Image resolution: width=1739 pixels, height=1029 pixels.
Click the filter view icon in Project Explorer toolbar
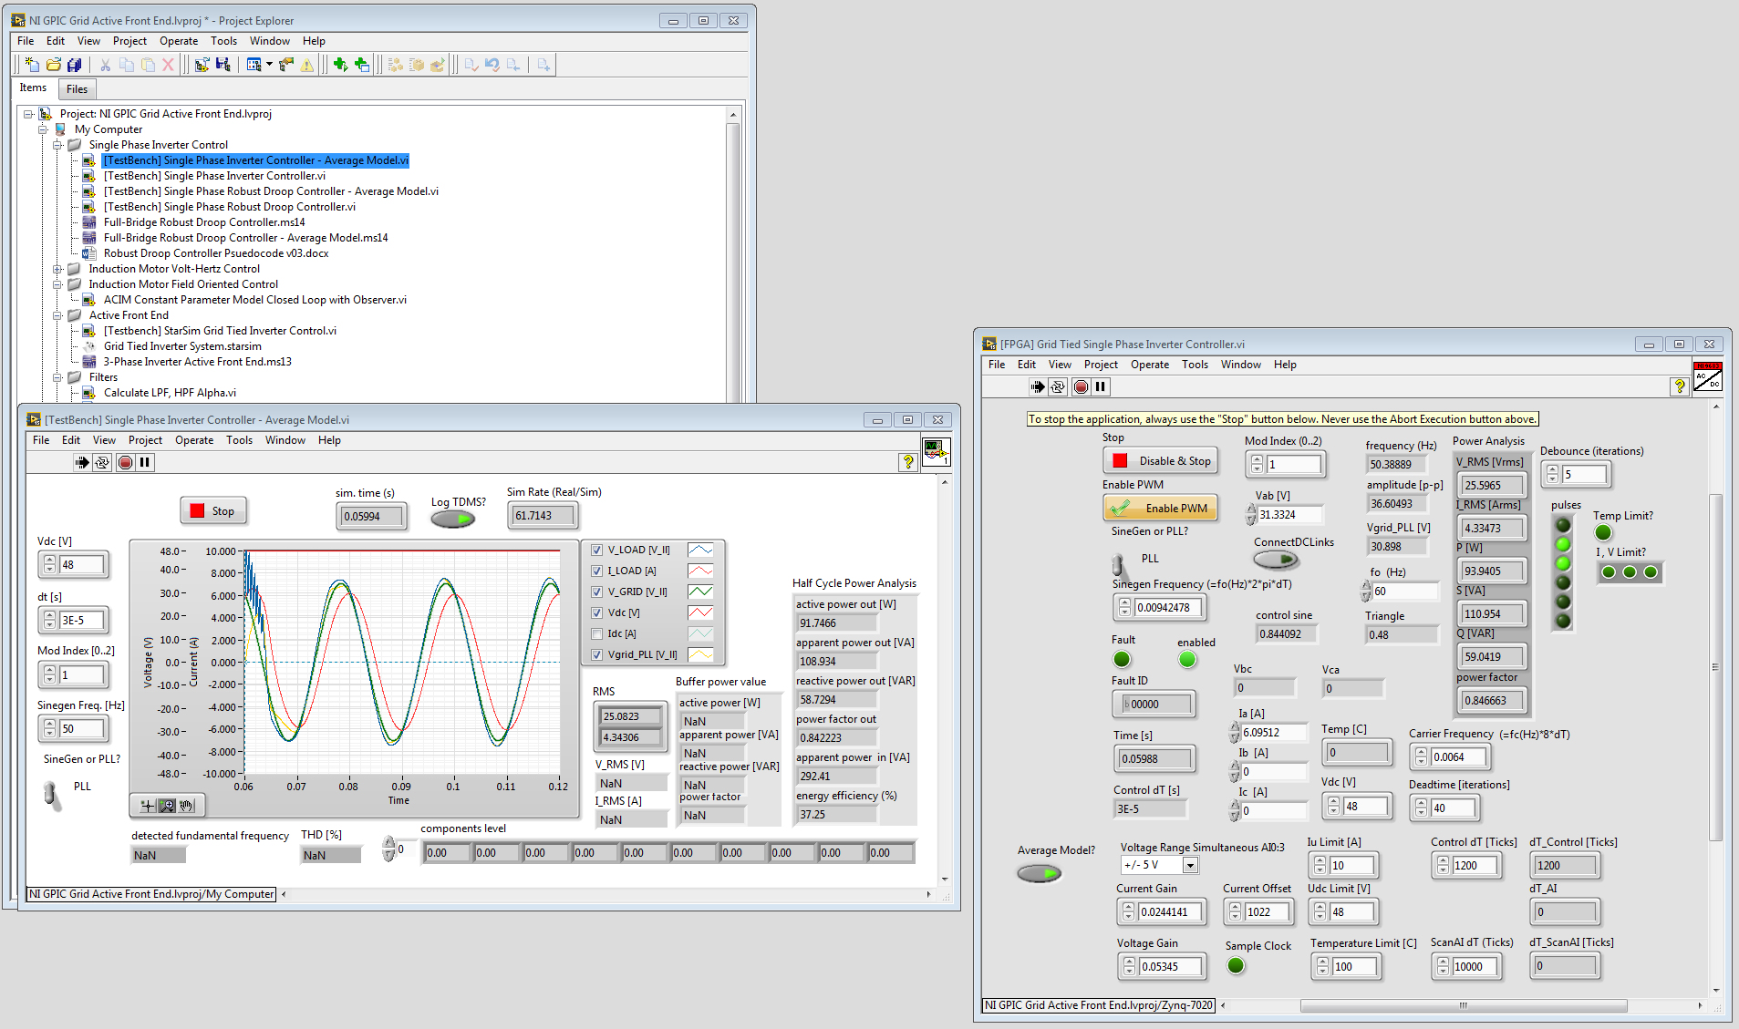point(254,65)
